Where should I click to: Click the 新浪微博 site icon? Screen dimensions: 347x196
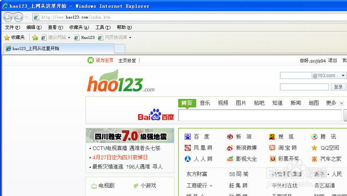pos(230,148)
